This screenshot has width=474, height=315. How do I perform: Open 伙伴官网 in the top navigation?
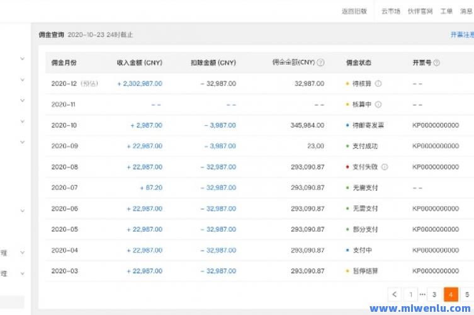tap(420, 11)
